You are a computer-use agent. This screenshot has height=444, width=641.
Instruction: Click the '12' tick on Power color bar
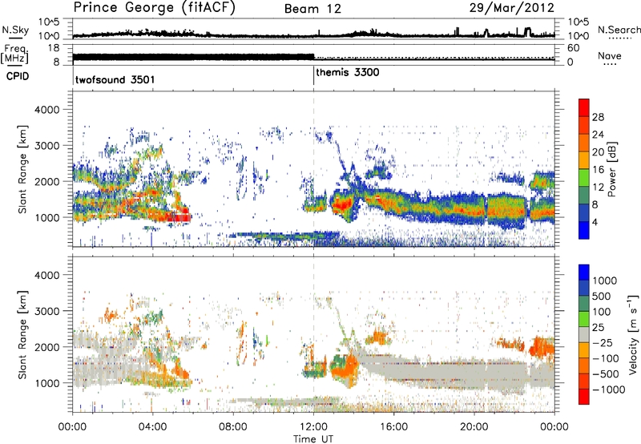pyautogui.click(x=598, y=188)
